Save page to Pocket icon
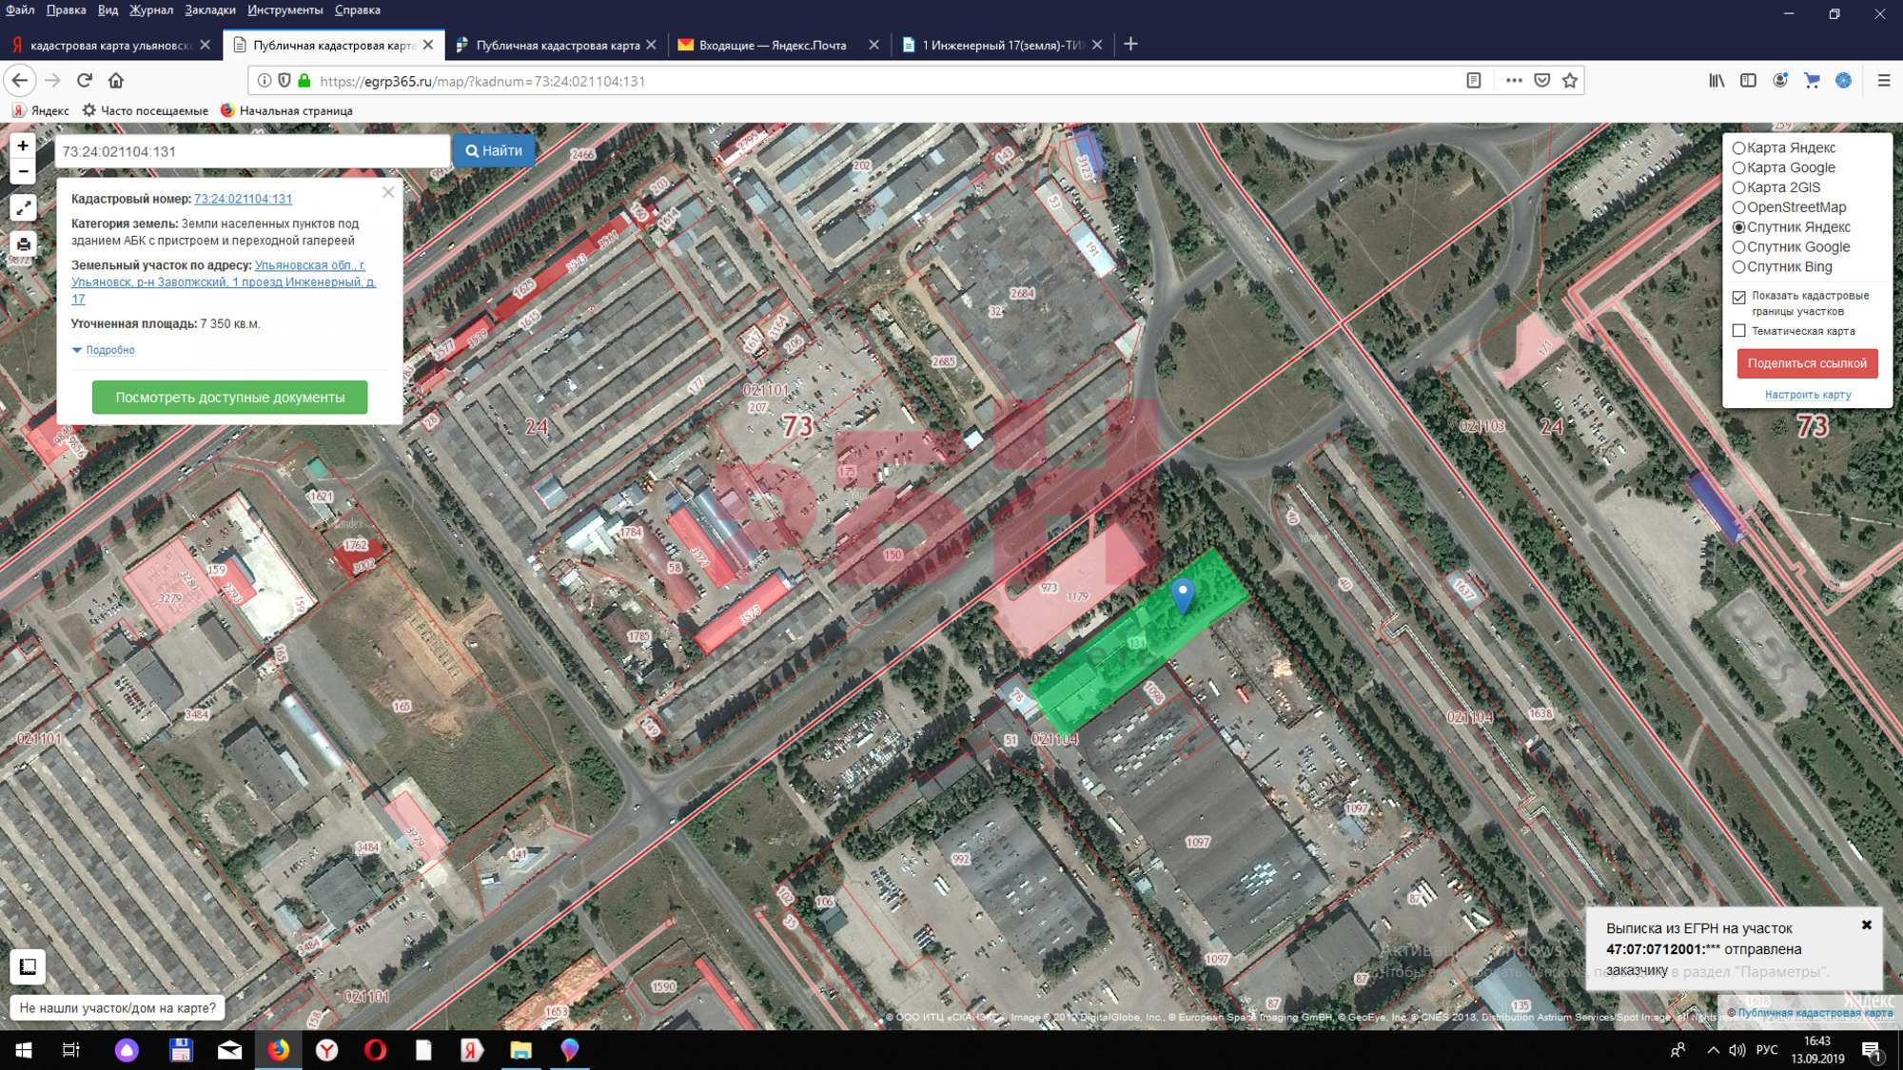The width and height of the screenshot is (1903, 1070). 1542,81
